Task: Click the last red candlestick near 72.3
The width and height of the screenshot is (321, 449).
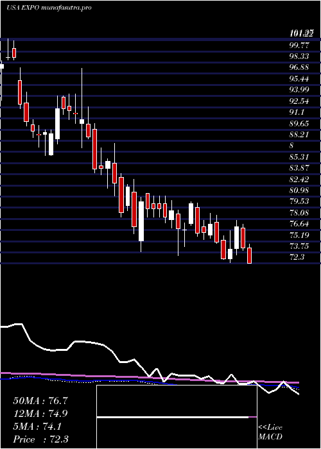Action: 249,255
